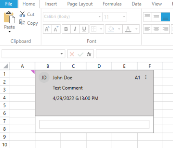Align text left
The width and height of the screenshot is (173, 148).
click(x=147, y=29)
